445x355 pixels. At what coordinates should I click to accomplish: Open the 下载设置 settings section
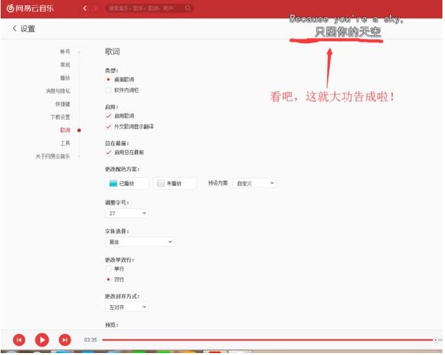pos(60,117)
